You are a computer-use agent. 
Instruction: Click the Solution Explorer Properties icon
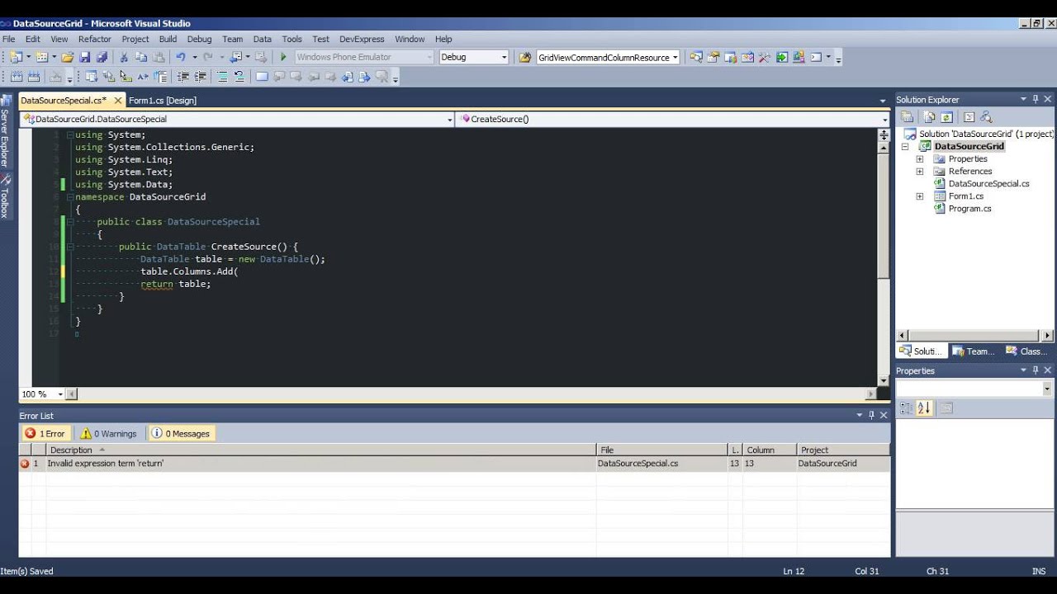point(907,117)
